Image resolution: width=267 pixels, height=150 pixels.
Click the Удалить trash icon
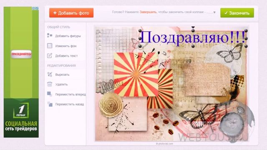click(50, 84)
